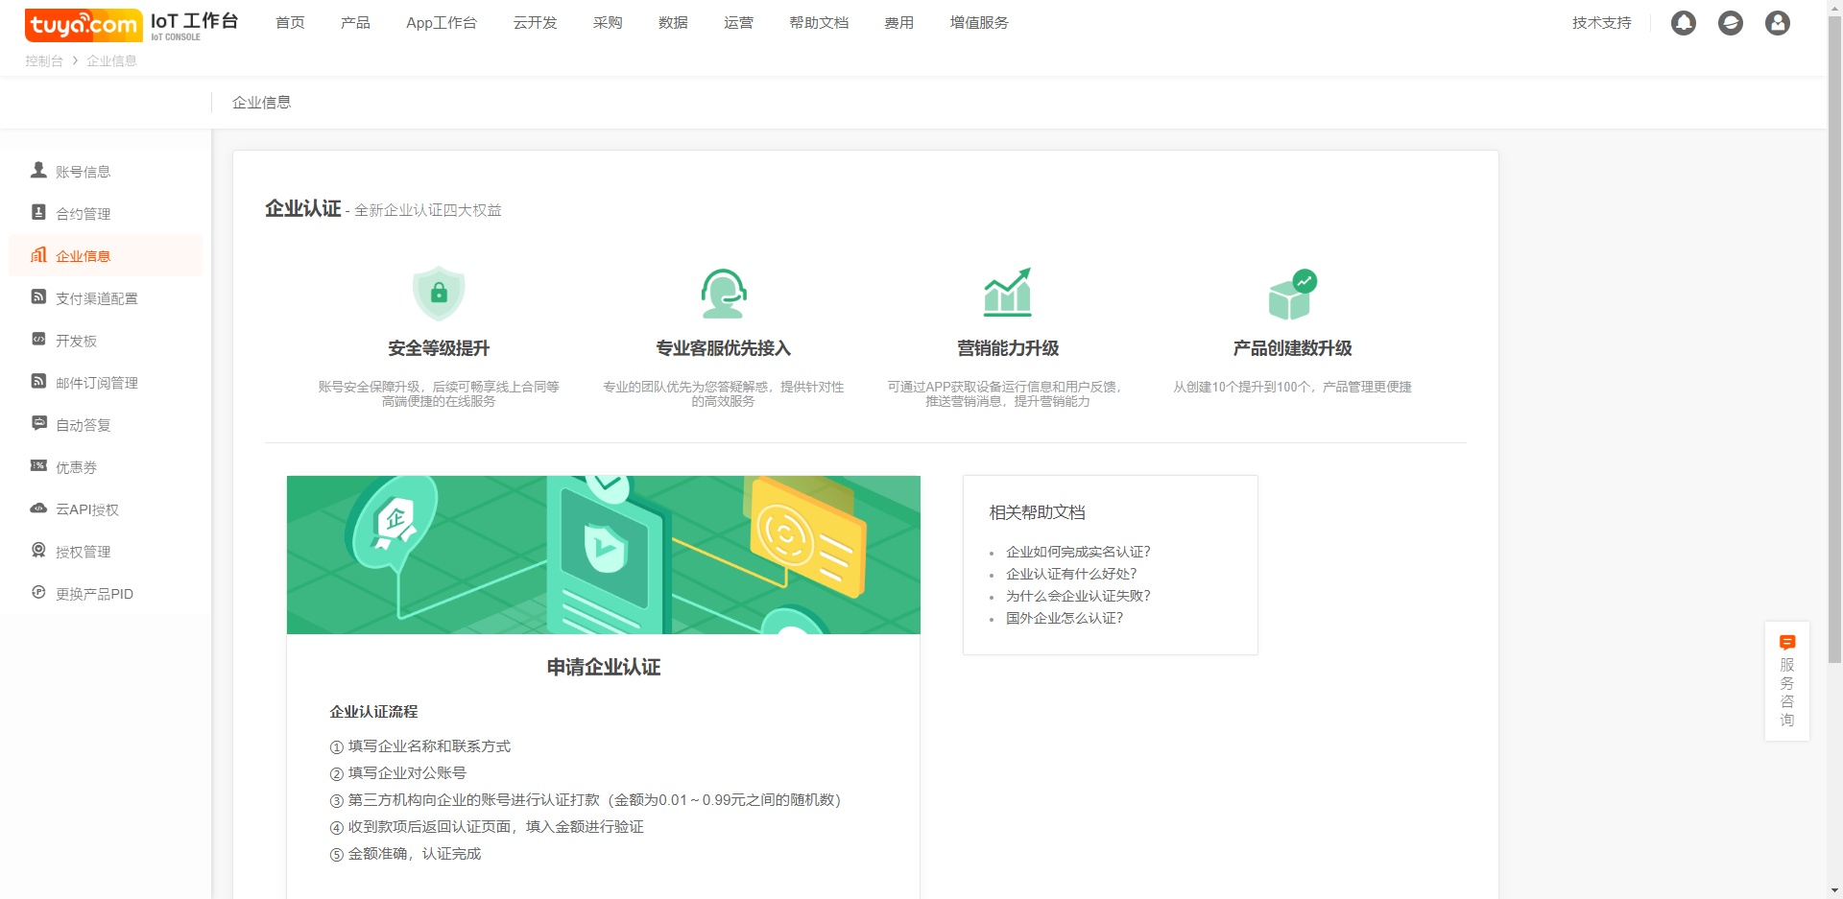The height and width of the screenshot is (899, 1843).
Task: Open the 产品 navigation menu
Action: (x=355, y=23)
